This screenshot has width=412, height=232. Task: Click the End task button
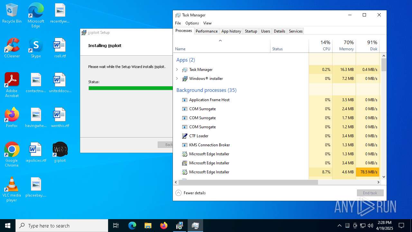point(370,193)
